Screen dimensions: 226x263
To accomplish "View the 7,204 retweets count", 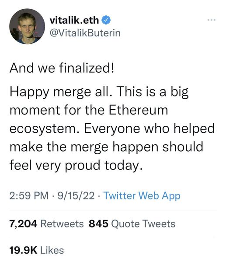I will click(23, 224).
